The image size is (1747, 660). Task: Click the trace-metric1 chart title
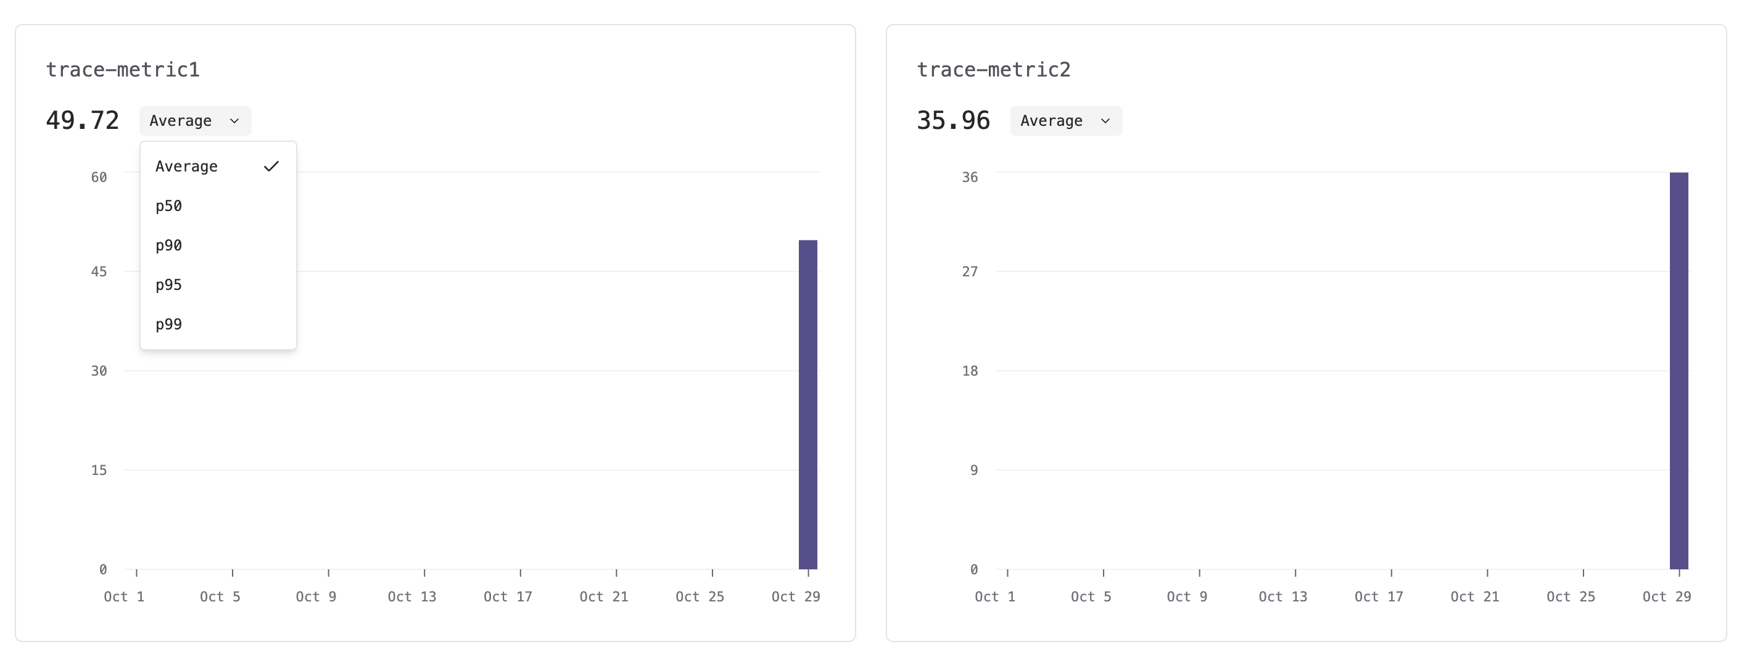[123, 68]
